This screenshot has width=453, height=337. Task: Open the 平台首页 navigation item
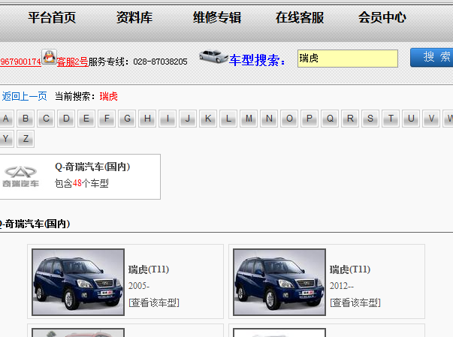[52, 17]
